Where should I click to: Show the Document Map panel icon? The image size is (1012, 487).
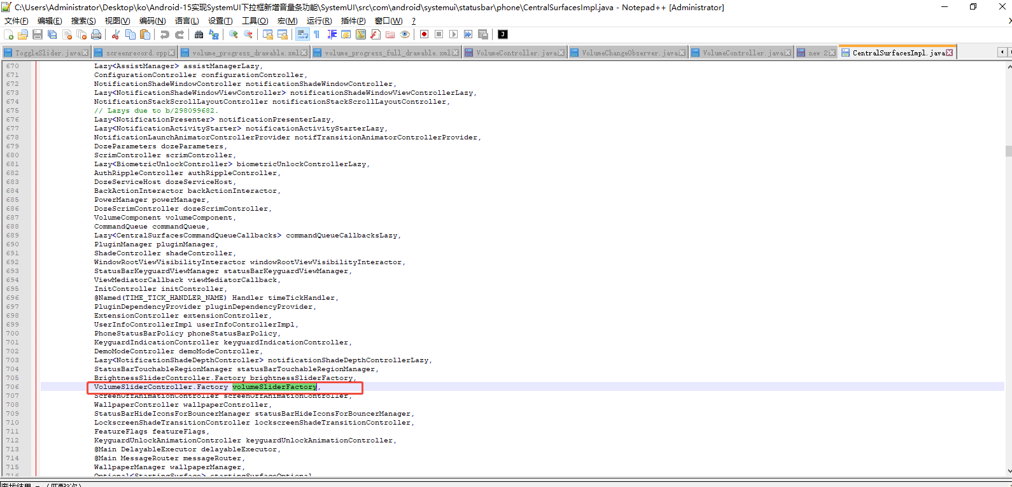point(361,34)
